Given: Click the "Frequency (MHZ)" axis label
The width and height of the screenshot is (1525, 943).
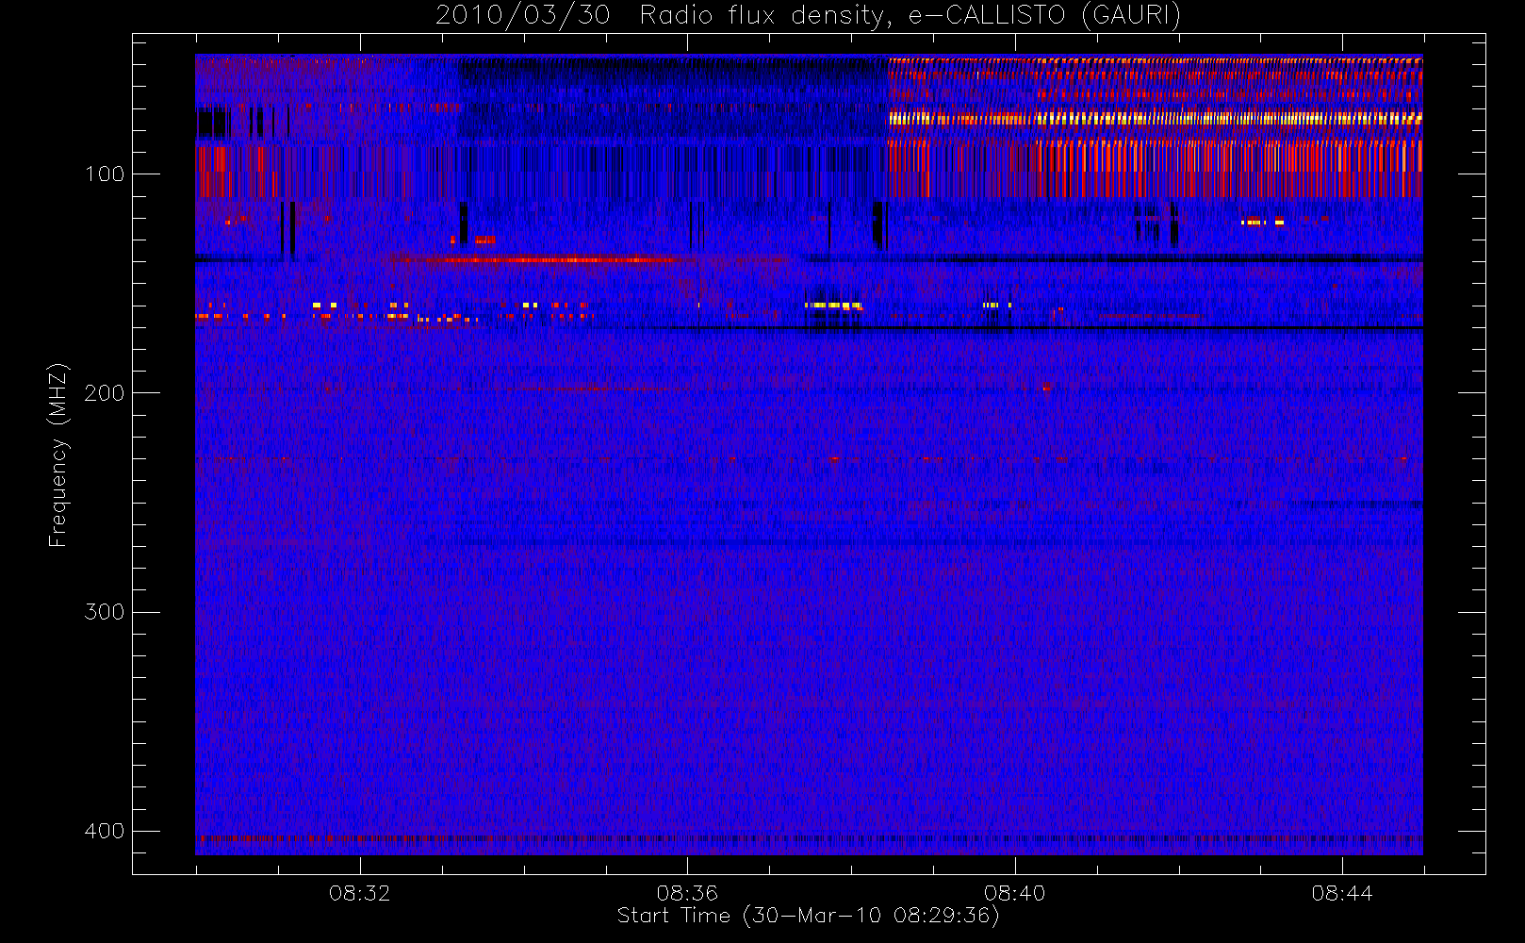Looking at the screenshot, I should pos(58,455).
